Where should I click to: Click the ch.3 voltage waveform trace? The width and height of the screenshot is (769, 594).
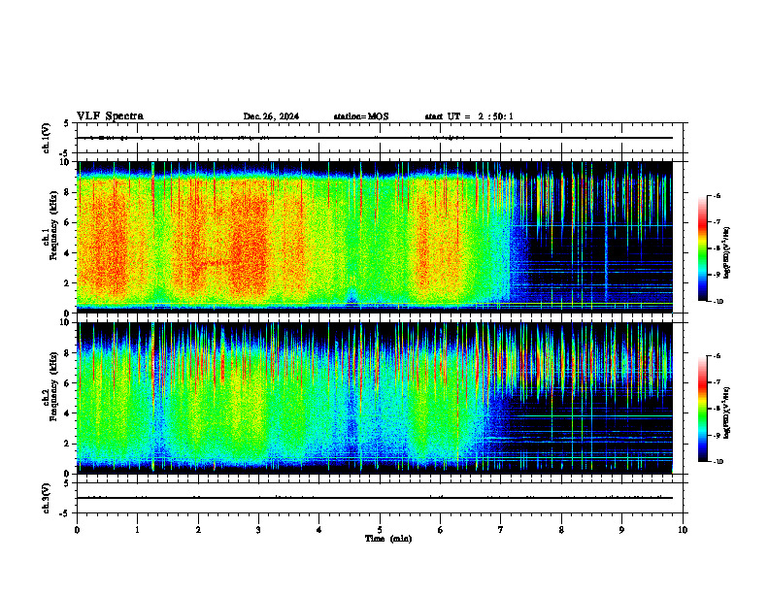click(x=374, y=498)
